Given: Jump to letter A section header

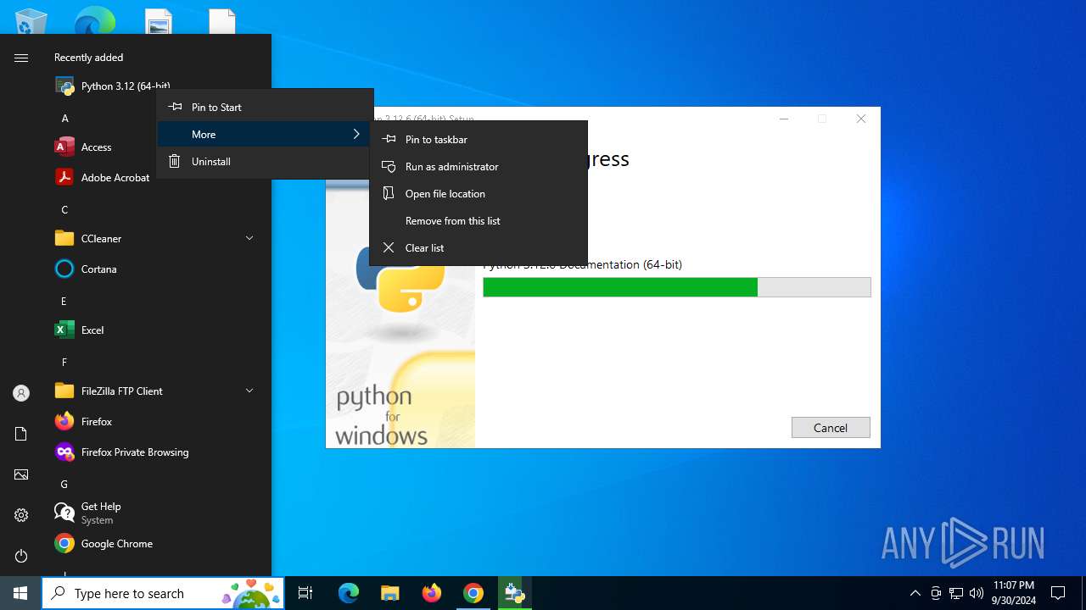Looking at the screenshot, I should click(64, 119).
